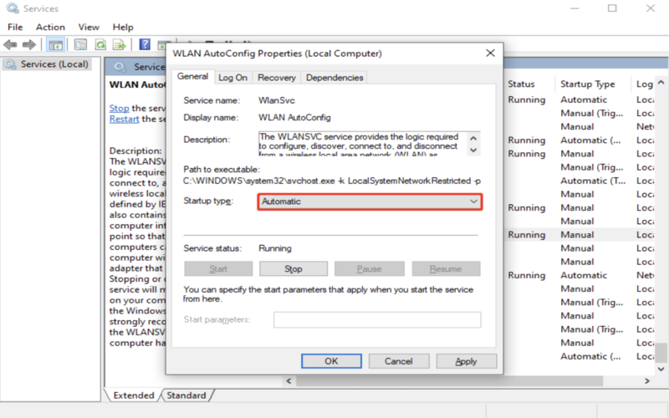
Task: Click the Stop the service link
Action: [x=119, y=108]
